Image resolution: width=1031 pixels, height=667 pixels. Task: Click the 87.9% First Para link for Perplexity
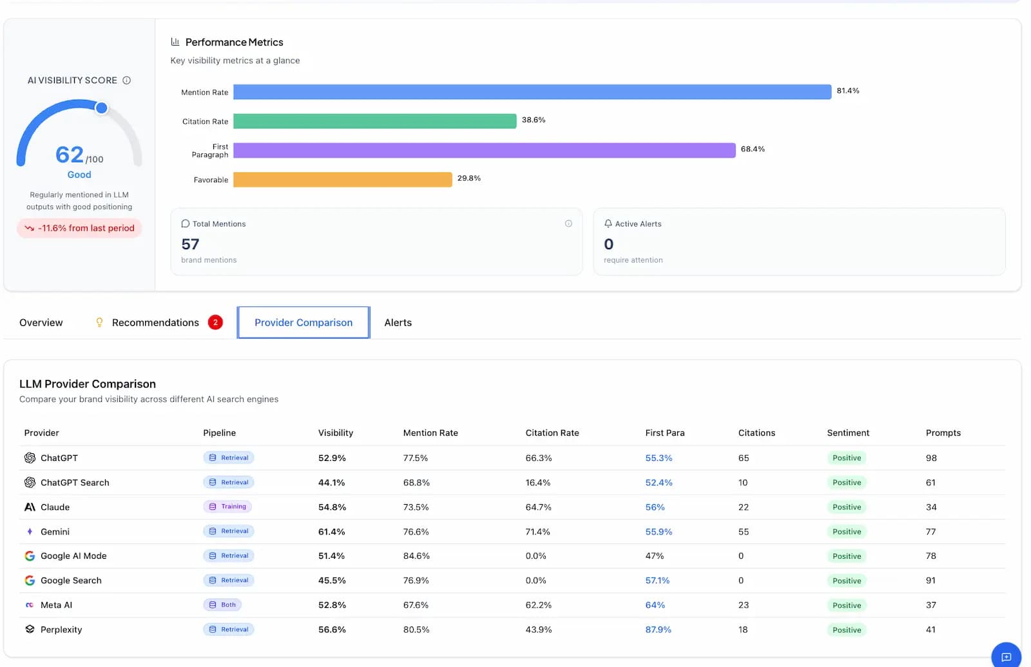[x=659, y=630]
